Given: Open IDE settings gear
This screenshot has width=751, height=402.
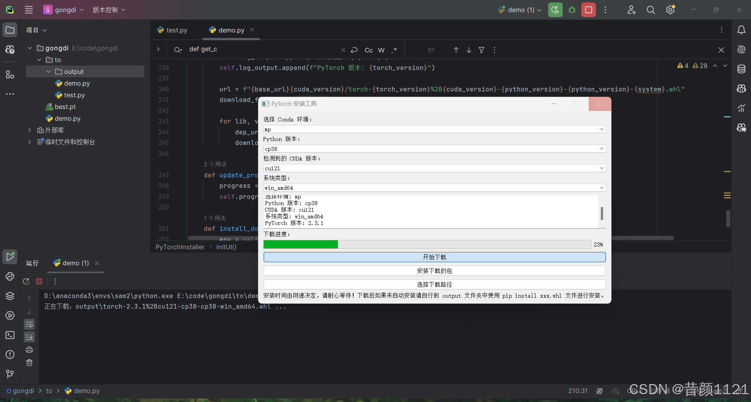Looking at the screenshot, I should pos(670,10).
